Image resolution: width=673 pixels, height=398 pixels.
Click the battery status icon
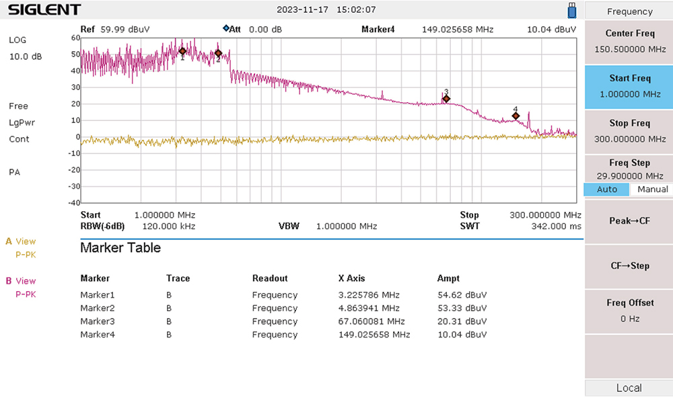click(x=571, y=10)
